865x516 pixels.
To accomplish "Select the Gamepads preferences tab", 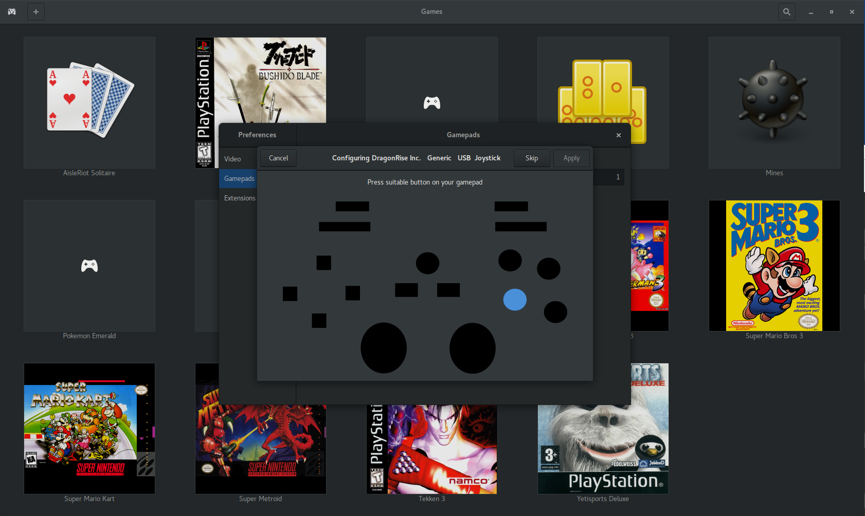I will (238, 178).
